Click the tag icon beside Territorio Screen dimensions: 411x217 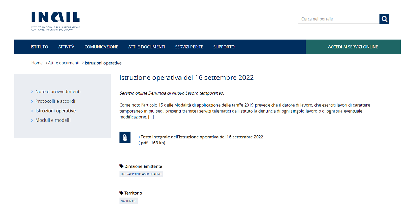pyautogui.click(x=121, y=193)
